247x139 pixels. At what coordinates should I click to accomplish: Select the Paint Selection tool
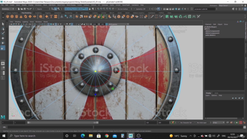(x=3, y=34)
